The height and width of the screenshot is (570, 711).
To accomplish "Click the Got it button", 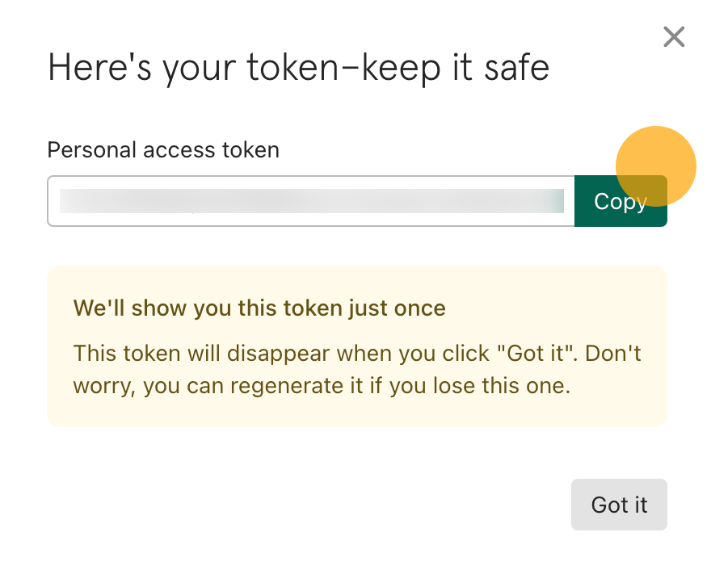I will pyautogui.click(x=619, y=505).
